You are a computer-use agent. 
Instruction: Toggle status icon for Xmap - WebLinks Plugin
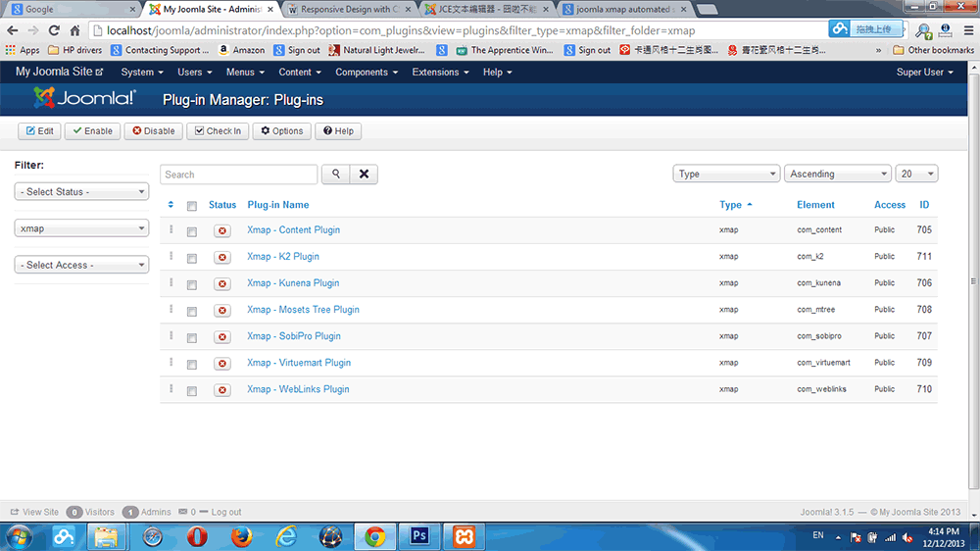pyautogui.click(x=221, y=390)
